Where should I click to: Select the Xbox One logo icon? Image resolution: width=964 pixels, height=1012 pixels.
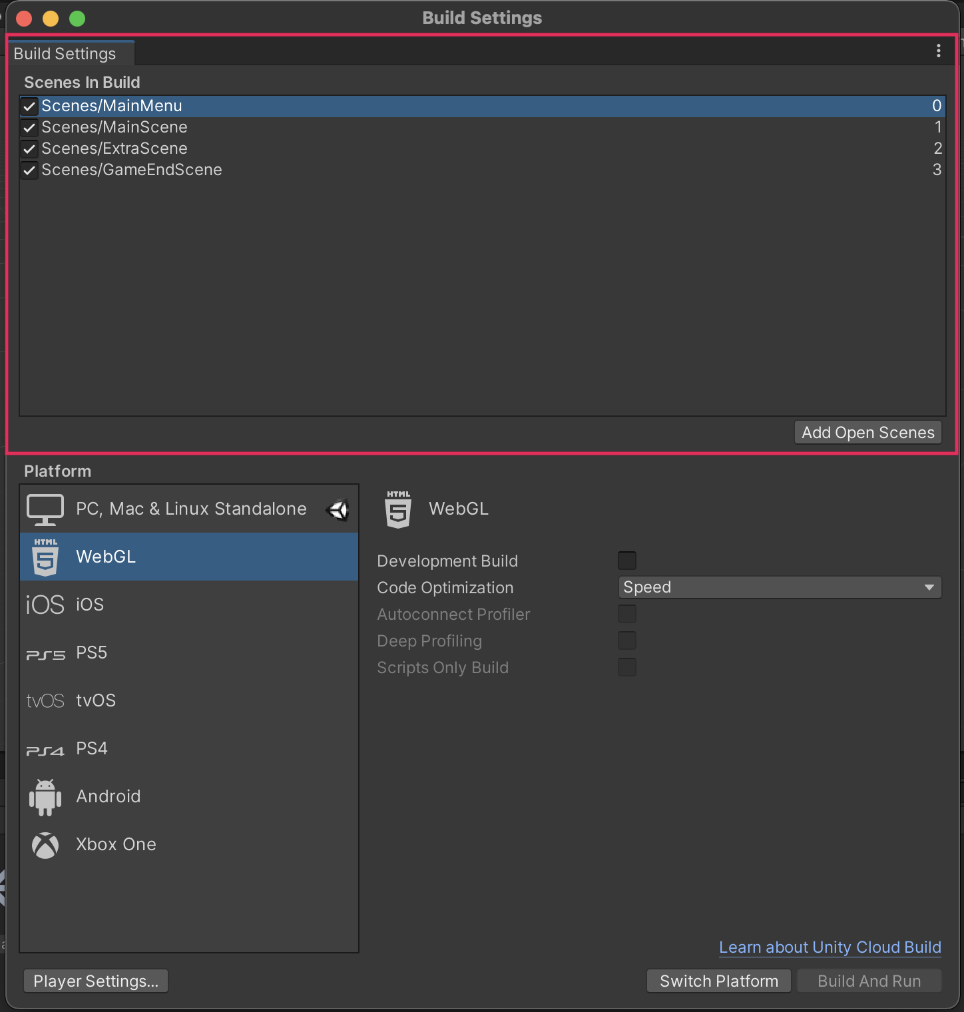click(x=45, y=845)
